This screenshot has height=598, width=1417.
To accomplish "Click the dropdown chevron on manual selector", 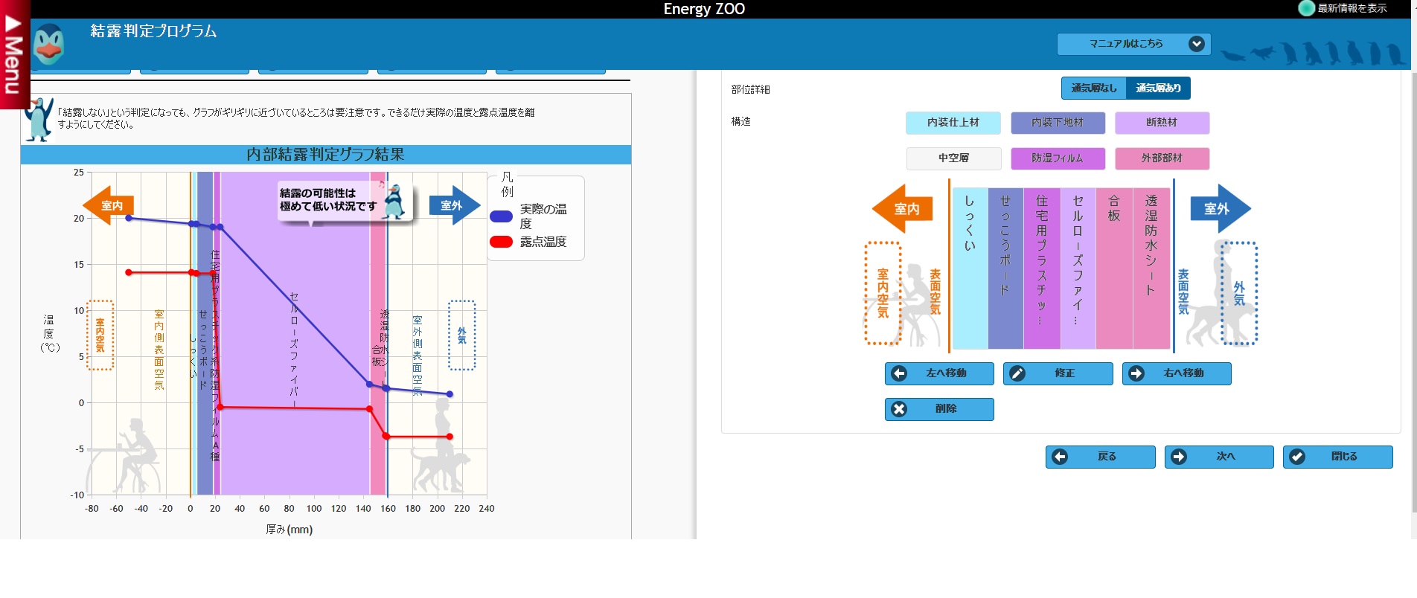I will [x=1197, y=44].
